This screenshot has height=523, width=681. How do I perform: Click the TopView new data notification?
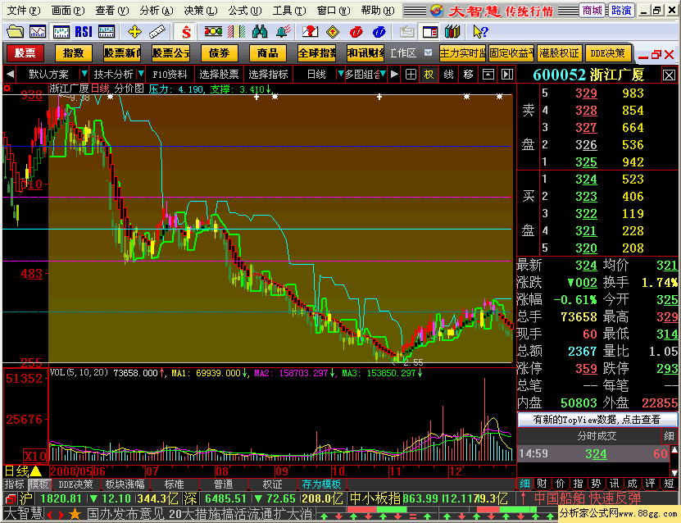tap(597, 420)
